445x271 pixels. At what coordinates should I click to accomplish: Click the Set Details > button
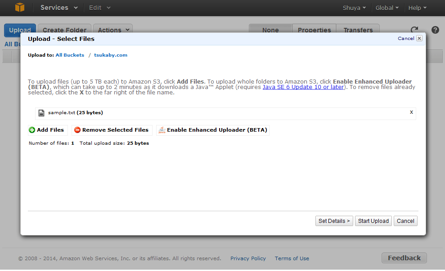pos(334,221)
